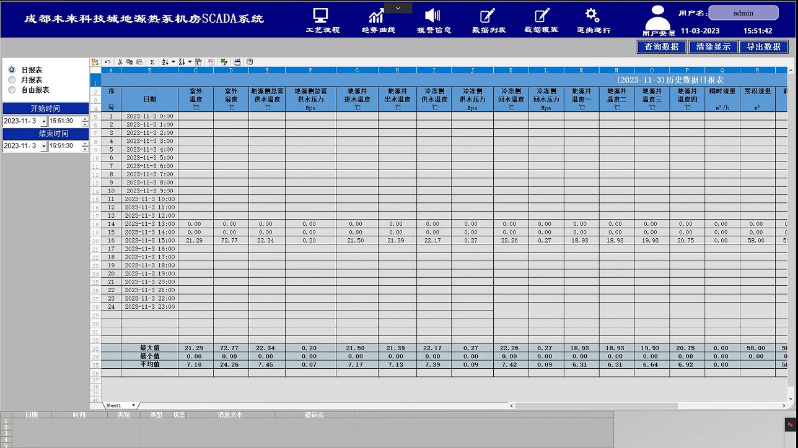798x448 pixels.
Task: Click the Undo icon in spreadsheet toolbar
Action: coord(107,62)
